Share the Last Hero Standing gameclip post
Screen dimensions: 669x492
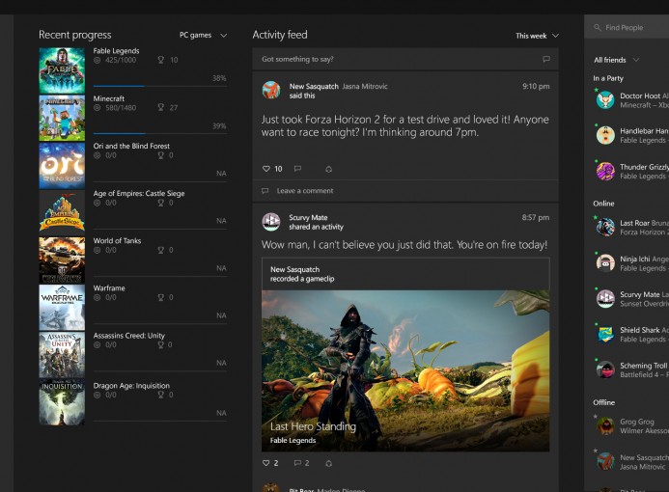[328, 463]
